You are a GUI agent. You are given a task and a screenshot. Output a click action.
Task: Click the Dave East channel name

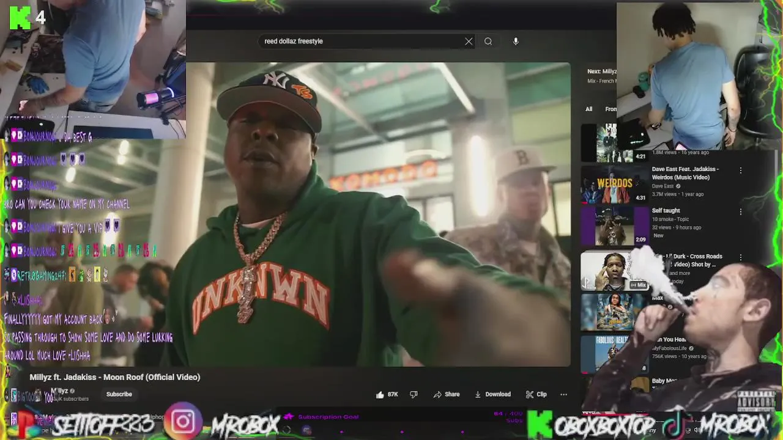point(664,186)
